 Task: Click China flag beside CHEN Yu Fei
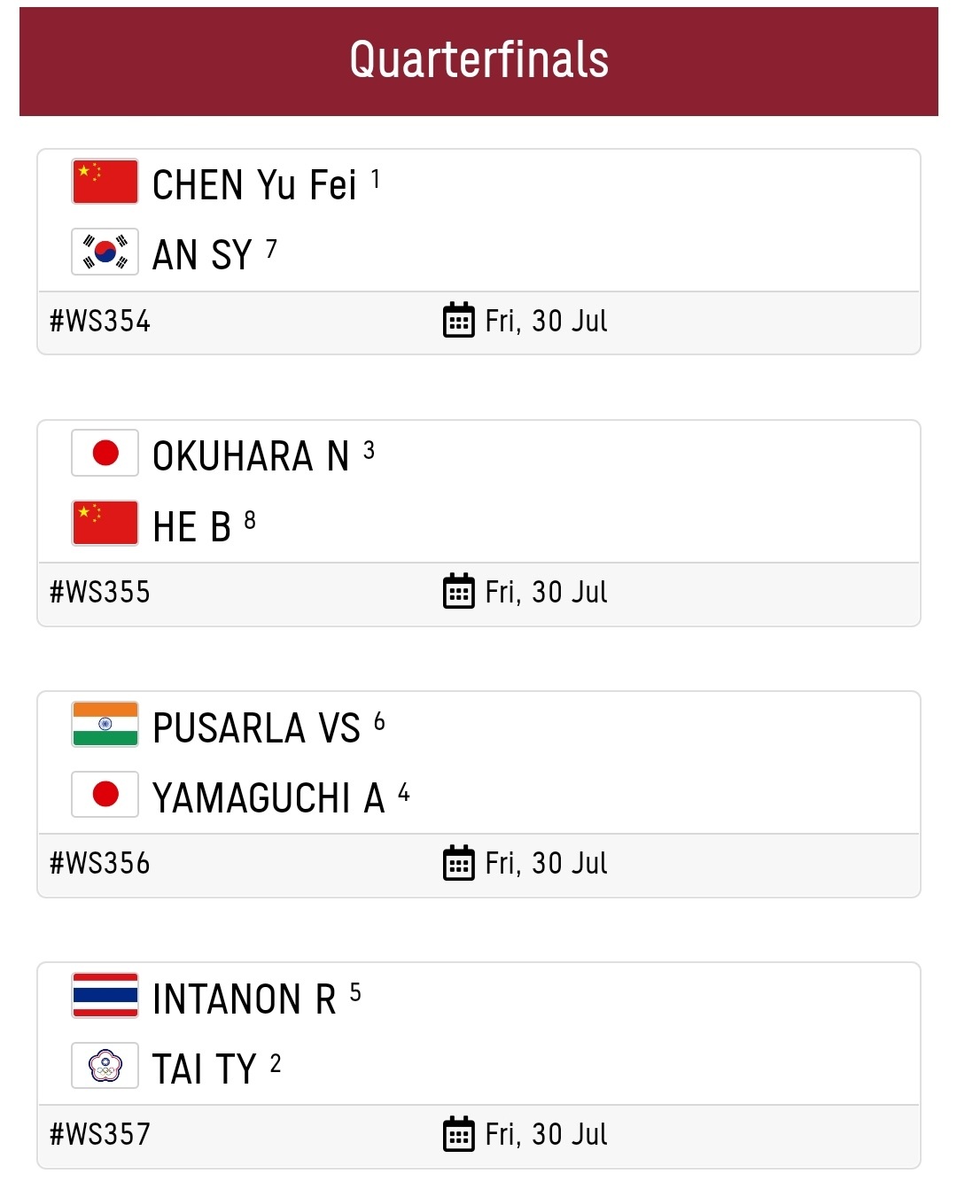click(105, 182)
